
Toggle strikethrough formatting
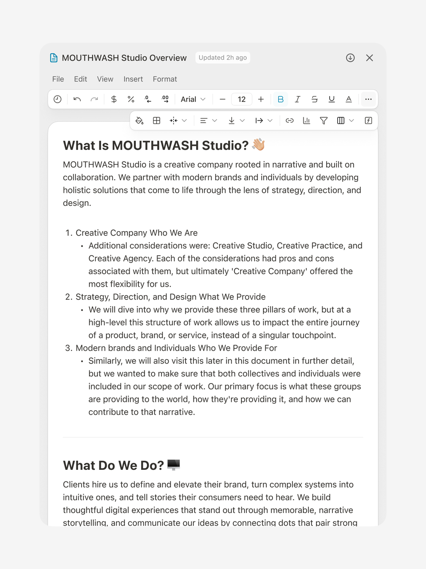[315, 99]
